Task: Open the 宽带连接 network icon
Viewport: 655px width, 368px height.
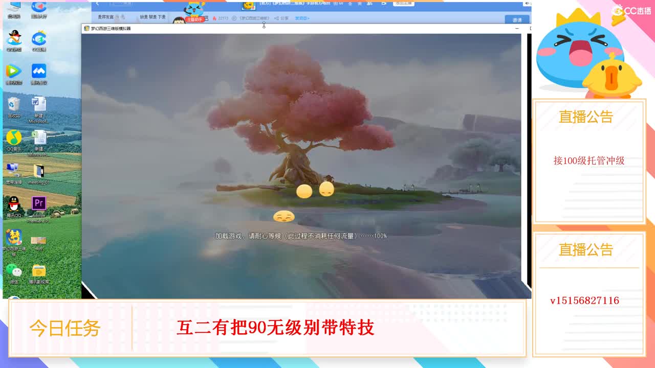Action: (14, 173)
